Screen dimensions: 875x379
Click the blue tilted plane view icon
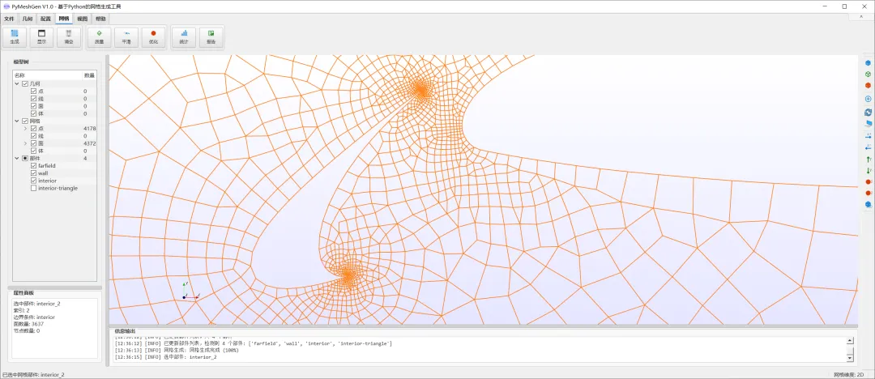869,123
